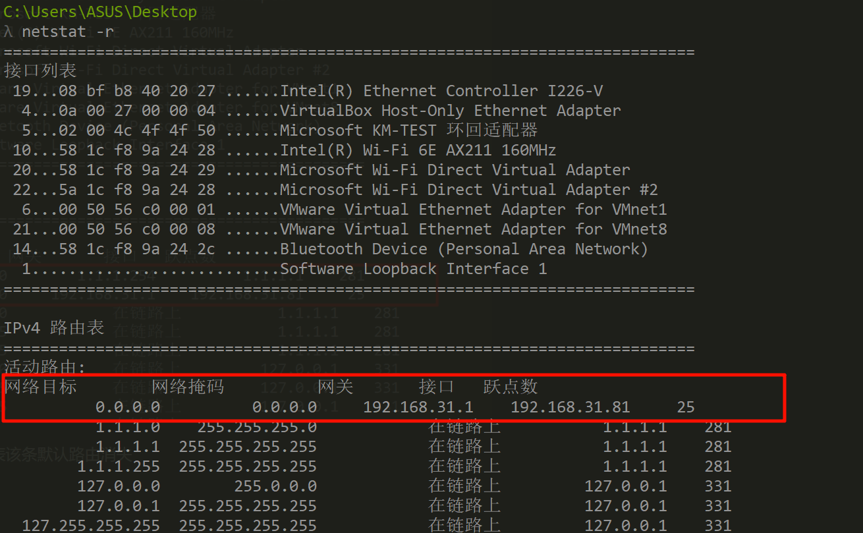
Task: Select Microsoft KM-TEST 环回适配器 interface name
Action: pos(409,130)
